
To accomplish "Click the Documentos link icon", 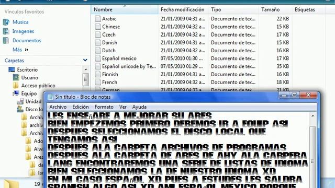I will click(6, 40).
